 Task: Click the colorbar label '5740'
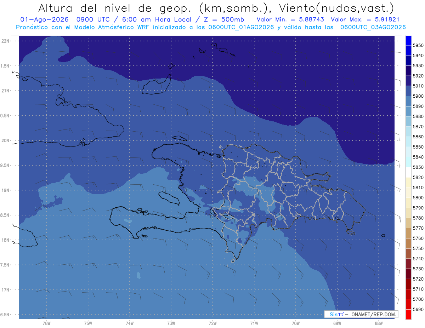pyautogui.click(x=418, y=259)
